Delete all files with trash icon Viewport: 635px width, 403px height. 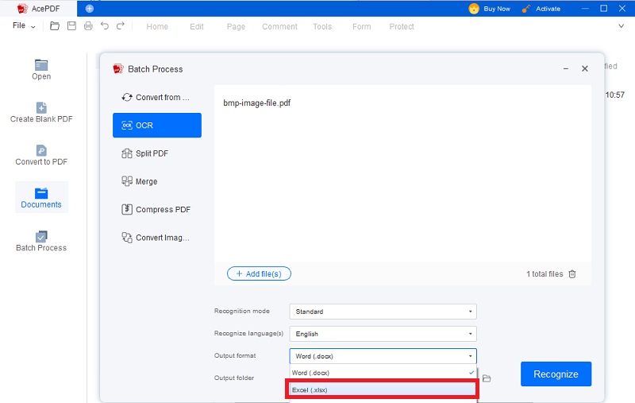pos(572,274)
